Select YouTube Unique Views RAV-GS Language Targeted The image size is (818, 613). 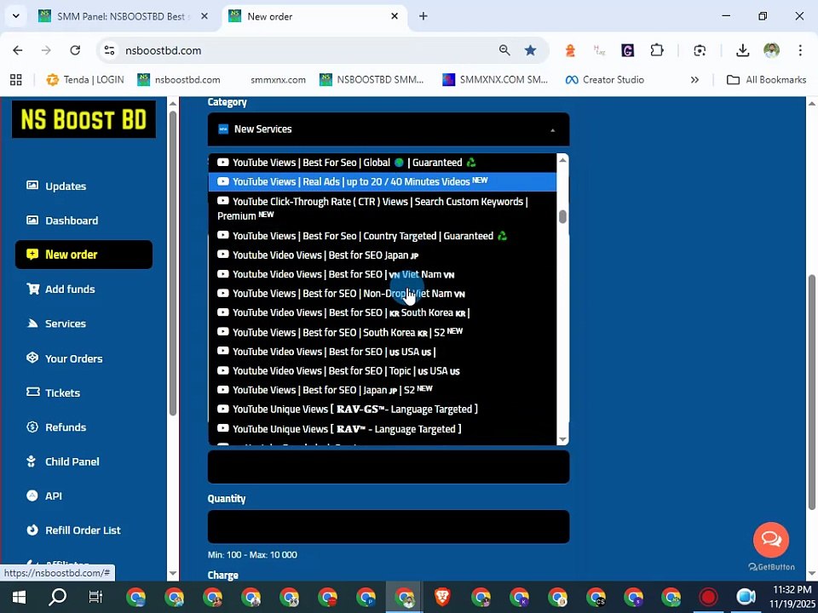pos(383,410)
